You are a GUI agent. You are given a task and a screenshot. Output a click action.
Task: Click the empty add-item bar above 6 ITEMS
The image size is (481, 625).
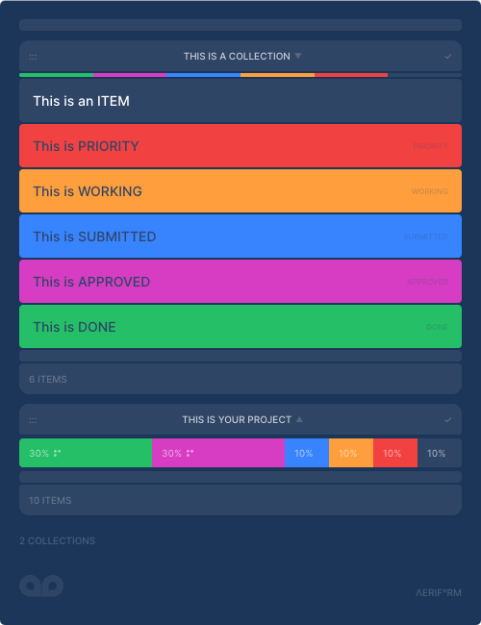[240, 356]
